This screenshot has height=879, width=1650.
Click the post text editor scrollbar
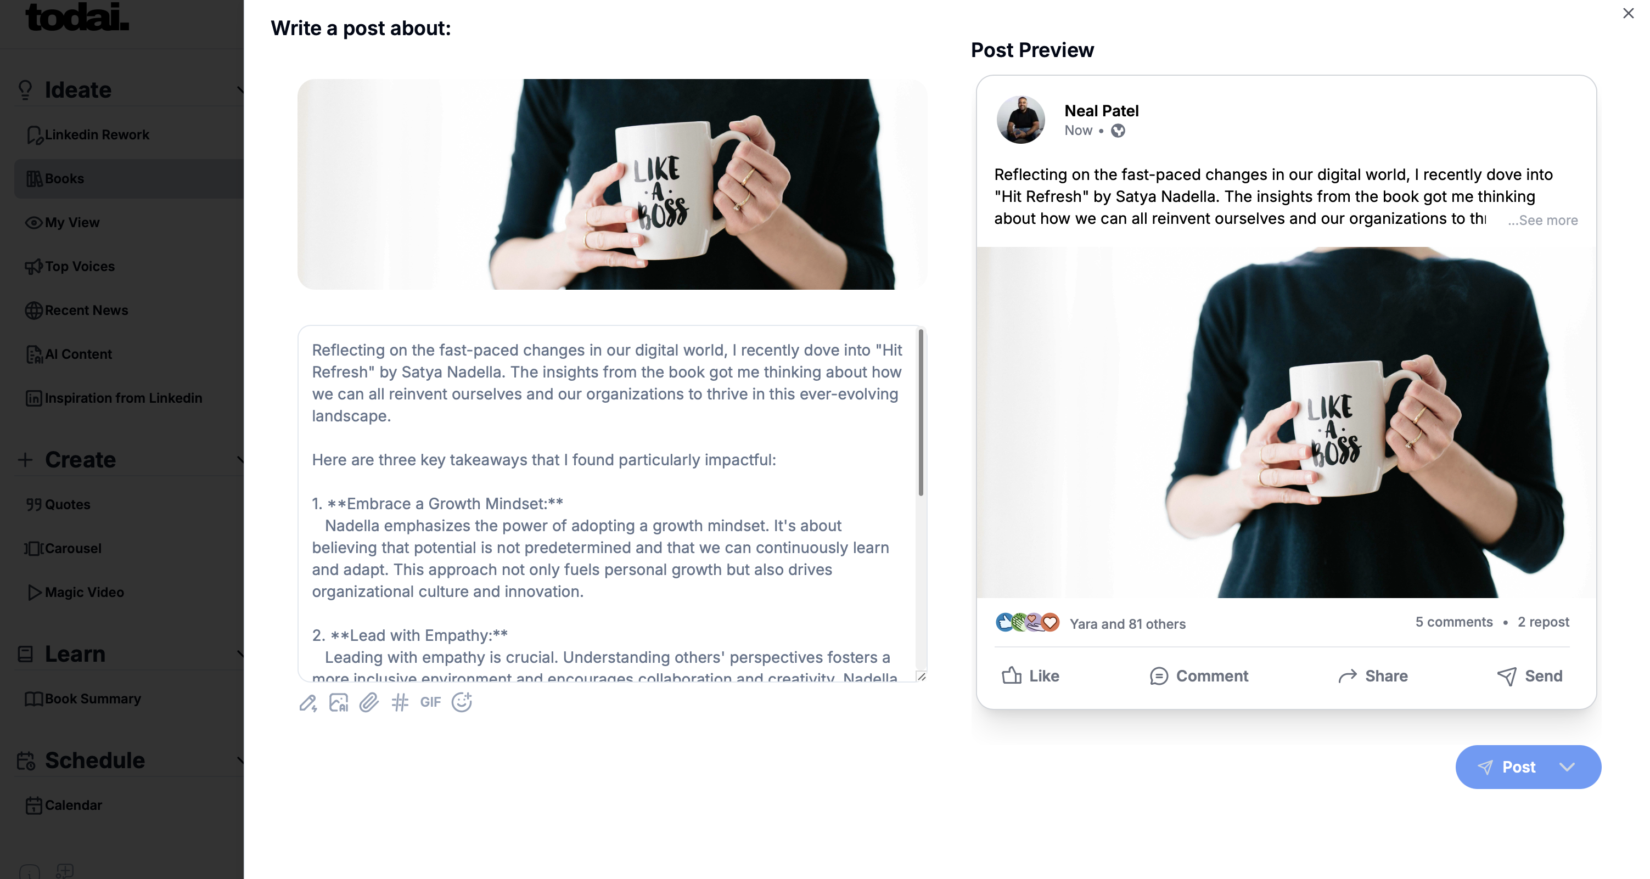point(921,413)
